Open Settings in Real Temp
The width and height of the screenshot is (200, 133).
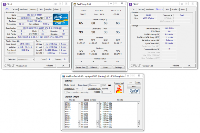click(x=118, y=67)
